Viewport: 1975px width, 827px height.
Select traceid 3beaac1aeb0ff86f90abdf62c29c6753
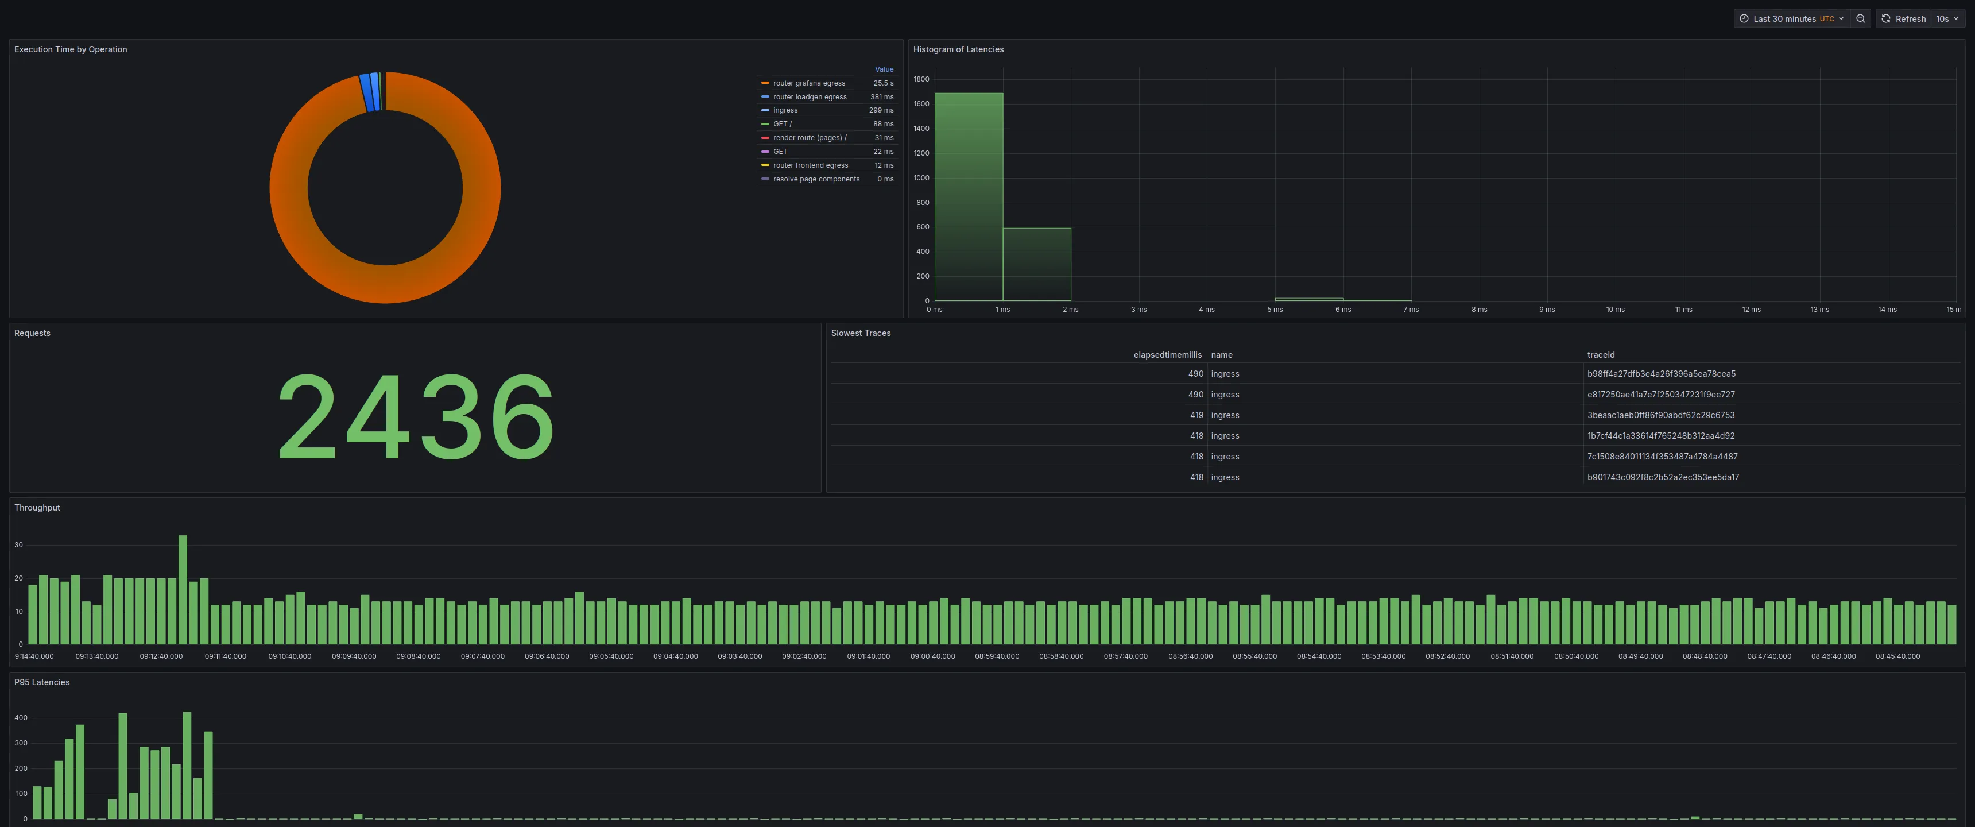click(x=1660, y=415)
